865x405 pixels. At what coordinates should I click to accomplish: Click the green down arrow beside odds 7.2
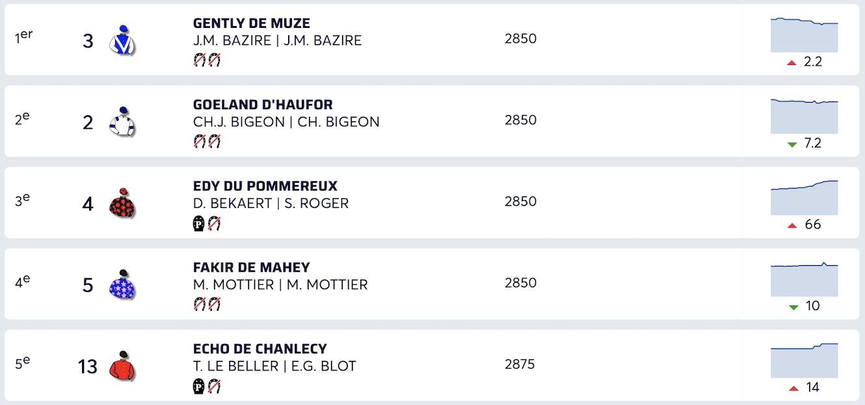[792, 144]
